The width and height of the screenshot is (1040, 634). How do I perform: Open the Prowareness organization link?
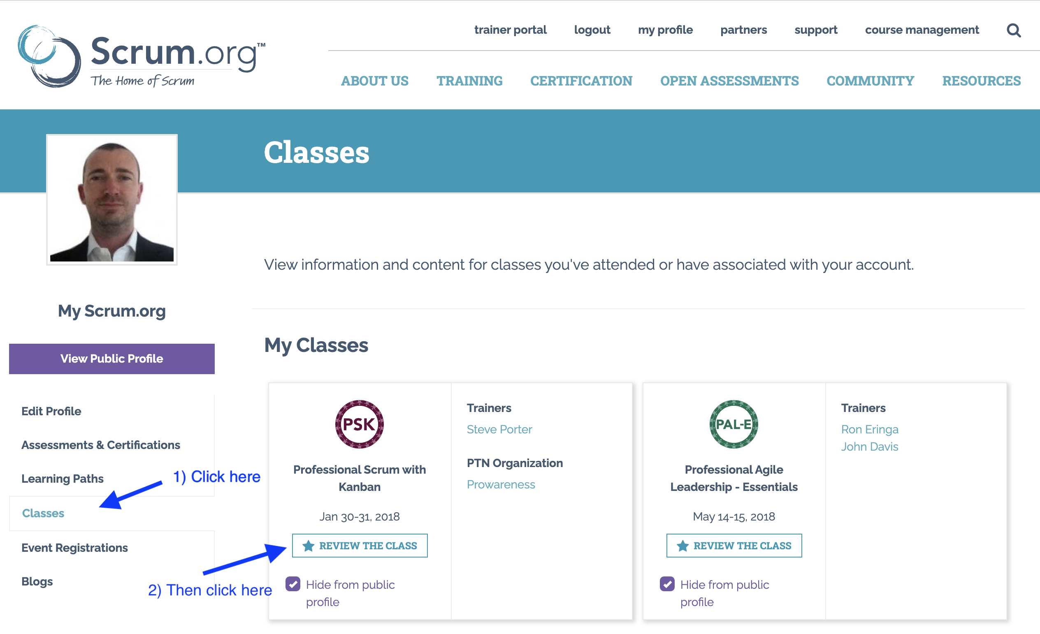(x=501, y=485)
